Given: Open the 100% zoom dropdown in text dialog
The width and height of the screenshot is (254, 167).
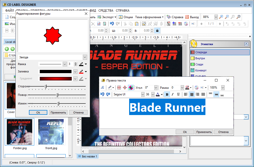Looking at the screenshot, I should [x=223, y=88].
